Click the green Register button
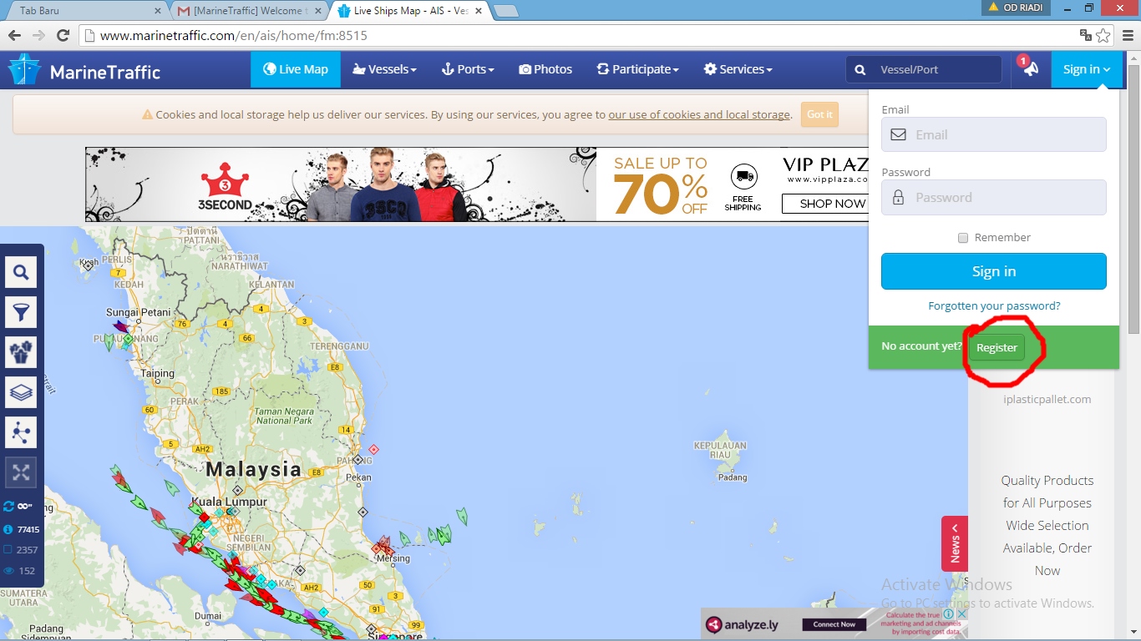The width and height of the screenshot is (1141, 641). point(996,347)
